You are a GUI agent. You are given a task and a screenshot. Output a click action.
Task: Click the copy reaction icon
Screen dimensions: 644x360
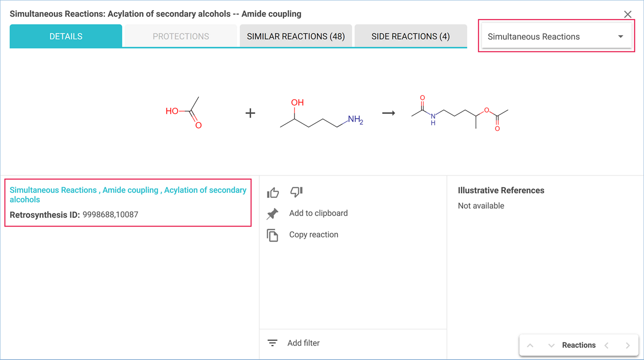point(272,235)
